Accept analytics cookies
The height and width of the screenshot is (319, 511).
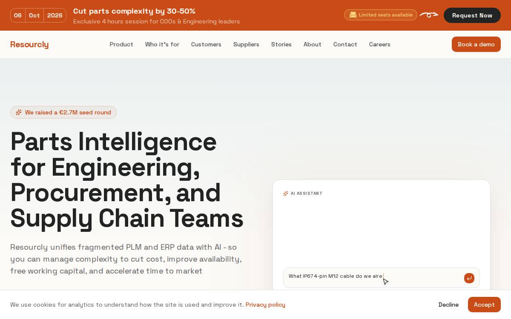484,305
